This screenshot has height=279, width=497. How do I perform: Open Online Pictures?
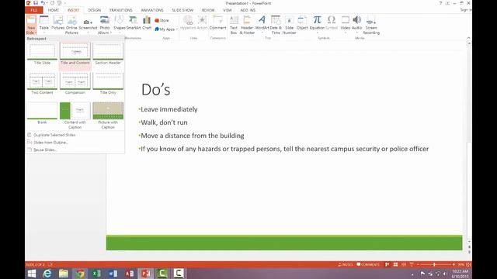(71, 25)
